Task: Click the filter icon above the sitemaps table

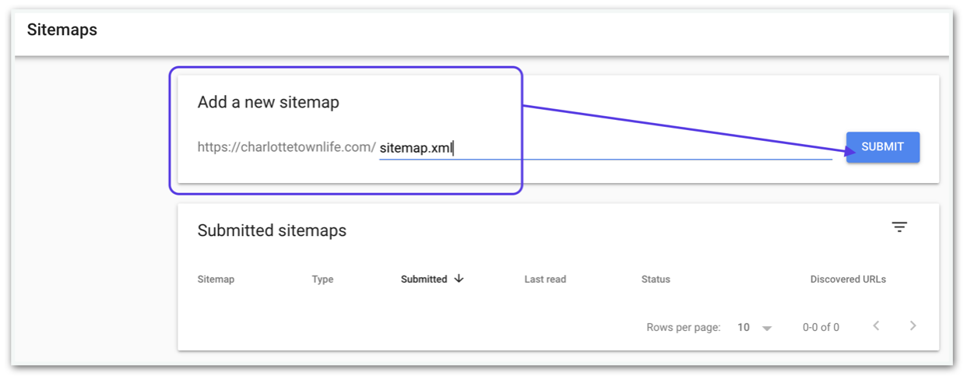Action: 899,227
